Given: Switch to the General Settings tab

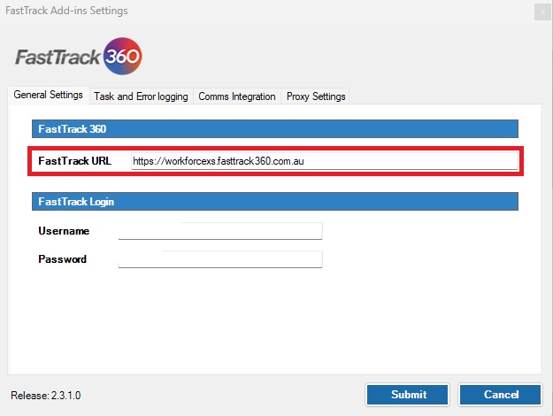Looking at the screenshot, I should [x=49, y=95].
